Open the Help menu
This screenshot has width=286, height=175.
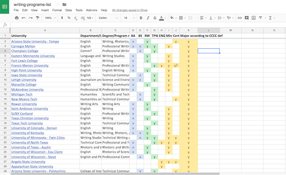click(104, 10)
